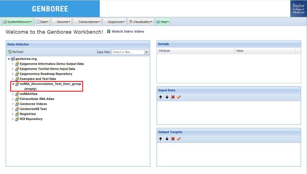This screenshot has width=307, height=174.
Task: Expand the Epigenomics Roadmap Repository node
Action: [x=13, y=74]
